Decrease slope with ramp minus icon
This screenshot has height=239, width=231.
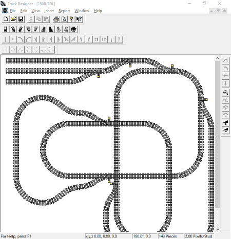point(225,130)
